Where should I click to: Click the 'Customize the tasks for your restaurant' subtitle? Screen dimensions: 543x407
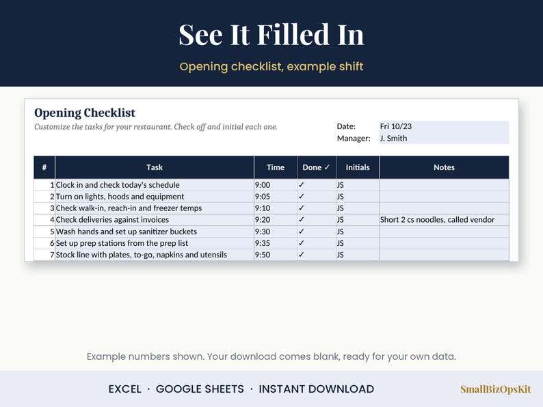[x=156, y=127]
